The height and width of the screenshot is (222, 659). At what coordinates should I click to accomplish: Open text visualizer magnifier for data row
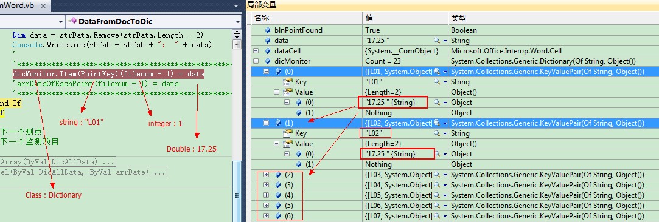click(437, 41)
